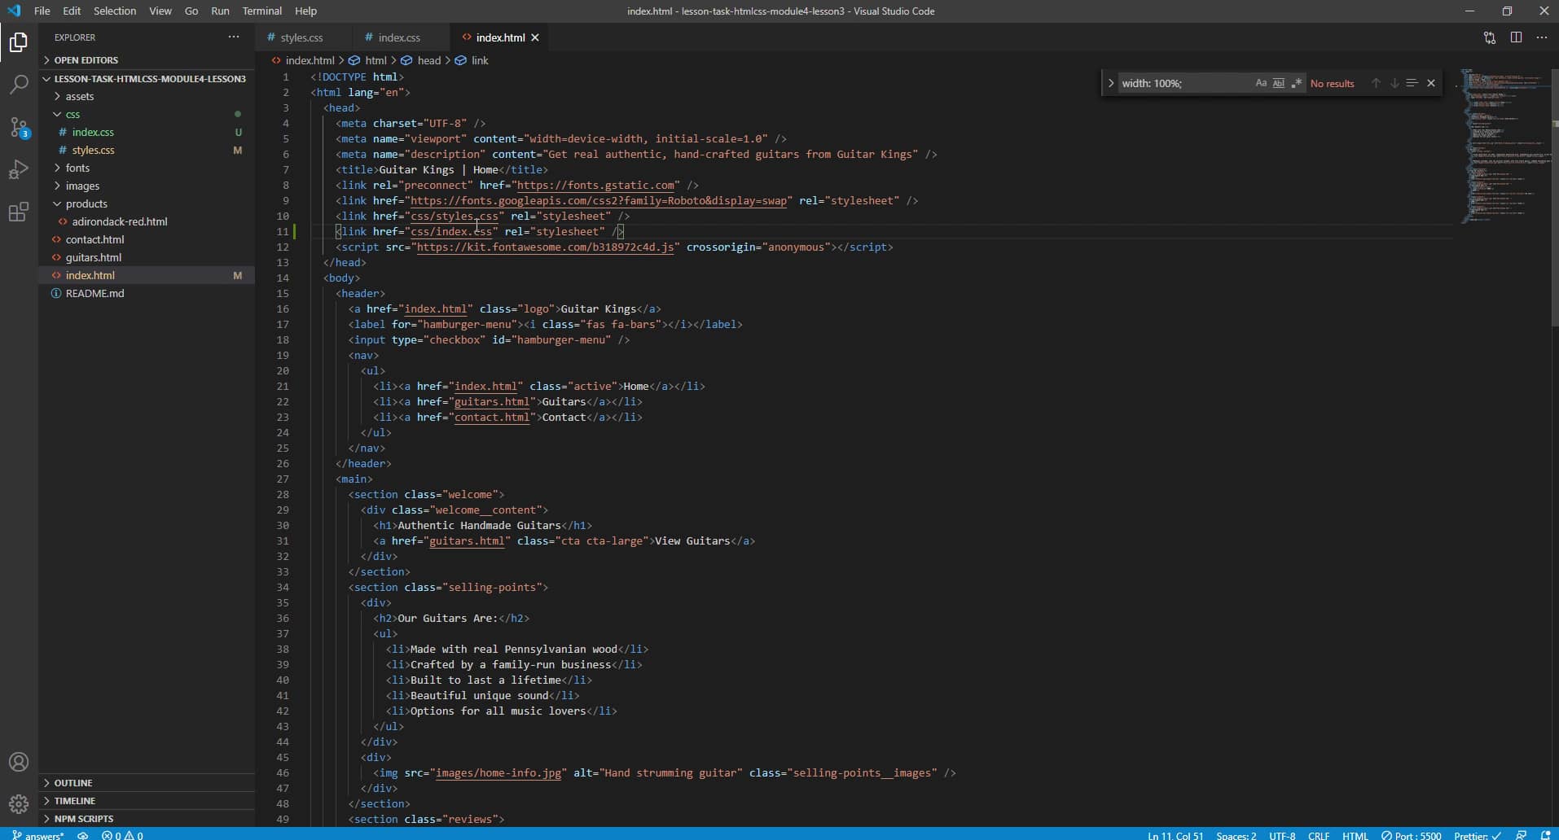The width and height of the screenshot is (1559, 840).
Task: Click the CRLF line ending indicator
Action: (x=1319, y=835)
